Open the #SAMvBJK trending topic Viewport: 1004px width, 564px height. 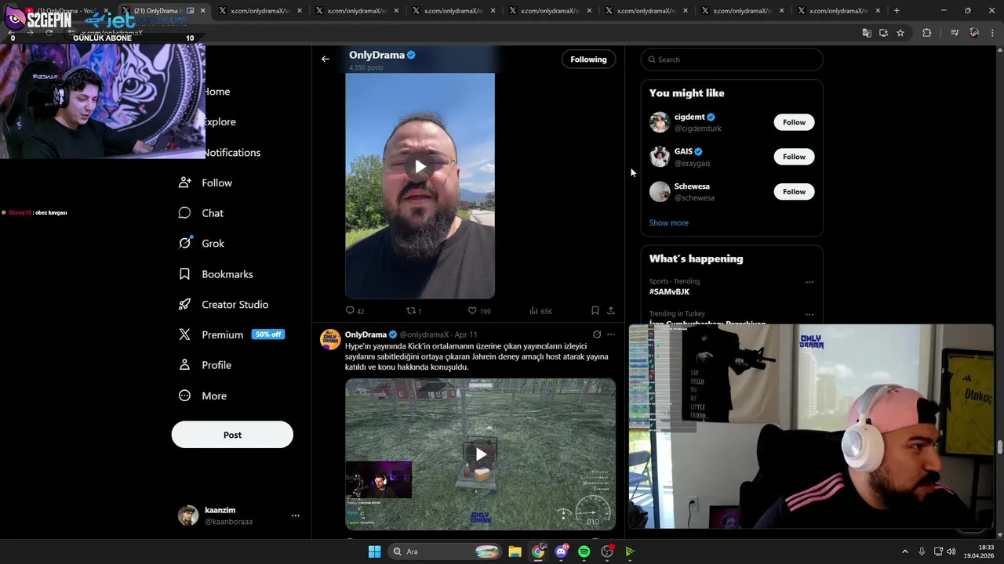(x=669, y=291)
